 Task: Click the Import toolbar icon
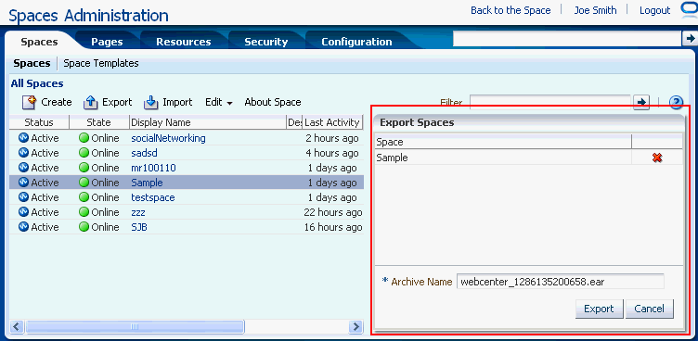[151, 103]
